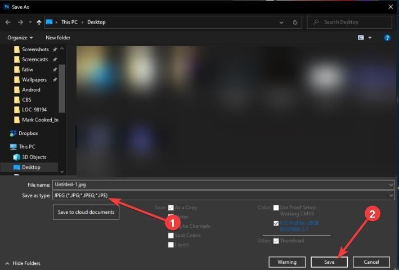
Task: Cancel the Save As dialog
Action: tap(371, 262)
